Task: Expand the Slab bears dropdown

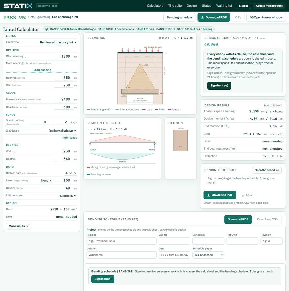Action: coord(62,130)
